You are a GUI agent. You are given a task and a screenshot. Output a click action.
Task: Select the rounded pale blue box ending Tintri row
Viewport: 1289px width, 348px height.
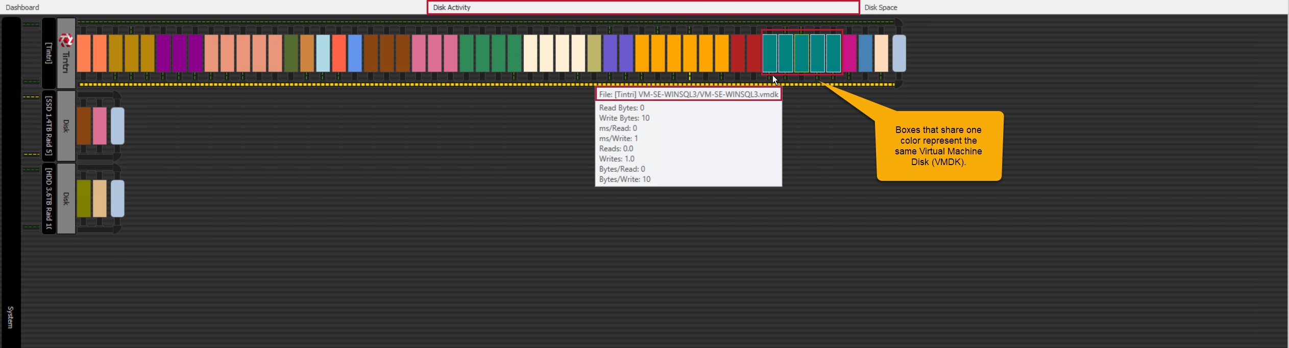click(x=899, y=53)
